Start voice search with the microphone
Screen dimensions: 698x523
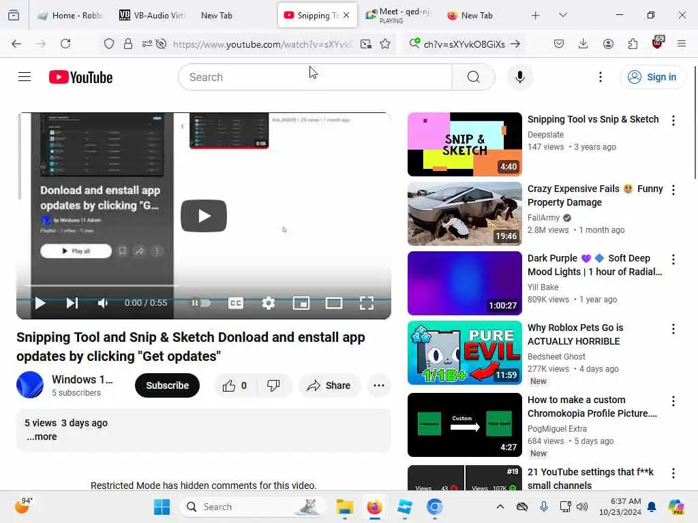coord(519,77)
